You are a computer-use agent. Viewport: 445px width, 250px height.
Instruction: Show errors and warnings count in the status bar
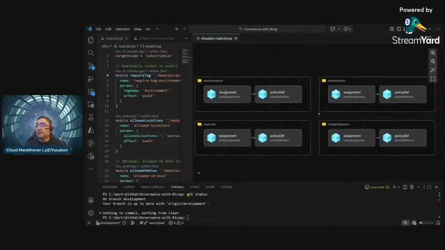[176, 223]
